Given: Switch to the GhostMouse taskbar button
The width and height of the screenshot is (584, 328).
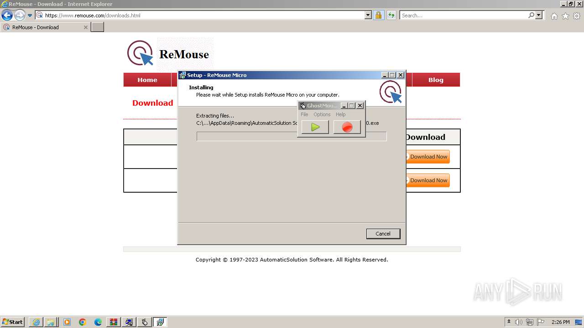Looking at the screenshot, I should [145, 322].
